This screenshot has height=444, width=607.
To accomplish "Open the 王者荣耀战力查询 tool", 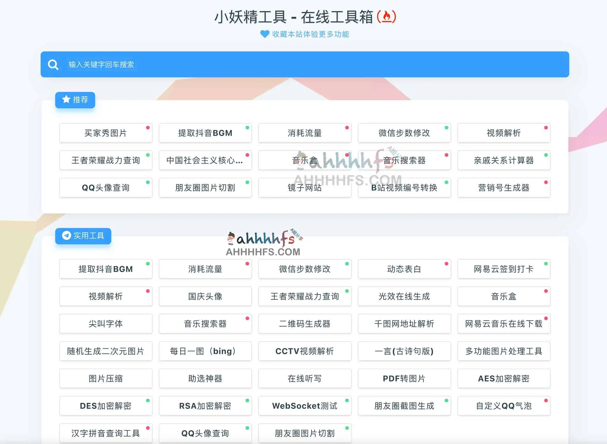I will (106, 160).
